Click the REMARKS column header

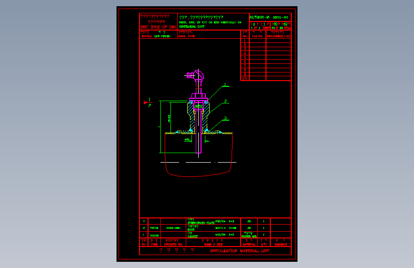281,245
